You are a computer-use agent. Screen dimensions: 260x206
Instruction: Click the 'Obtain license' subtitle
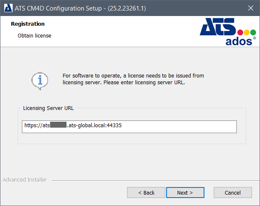pos(34,36)
